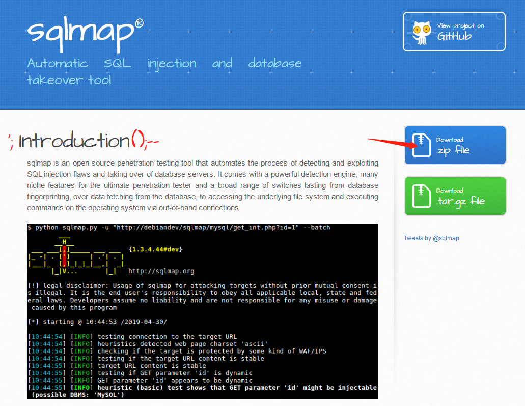Click the archive icon on the green download button
Viewport: 525px width, 406px height.
422,196
